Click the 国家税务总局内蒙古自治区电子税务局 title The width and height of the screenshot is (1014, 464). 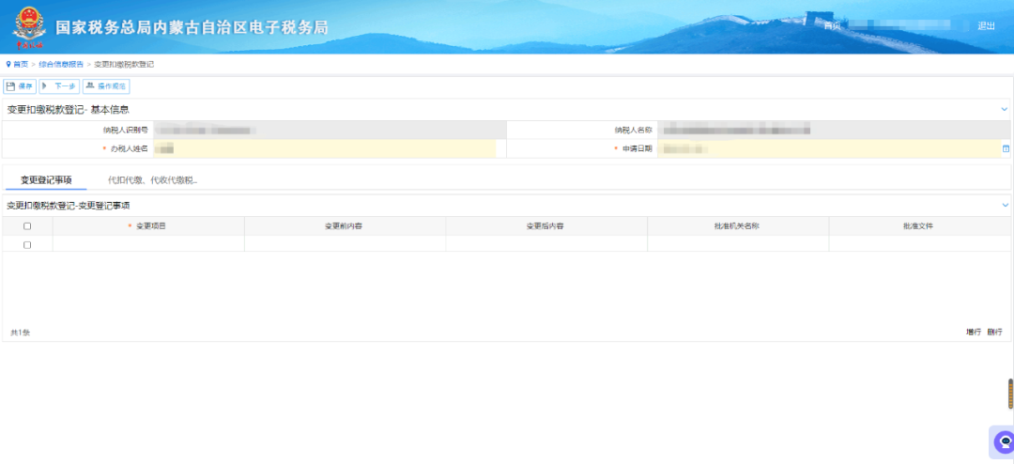[x=192, y=27]
